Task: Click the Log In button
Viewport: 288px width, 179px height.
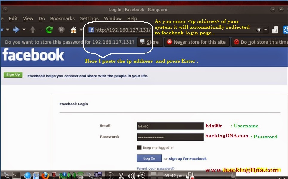Action: [x=149, y=158]
